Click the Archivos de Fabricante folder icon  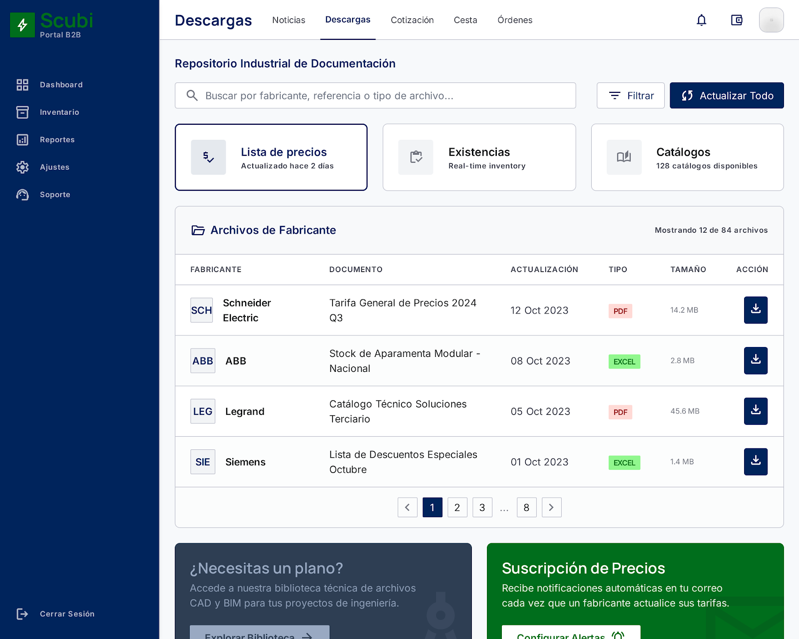click(198, 230)
